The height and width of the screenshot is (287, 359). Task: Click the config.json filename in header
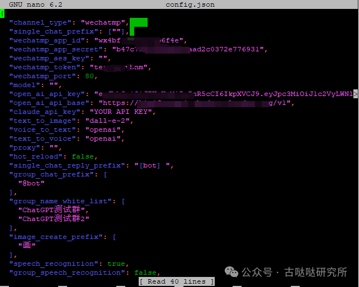click(x=190, y=4)
